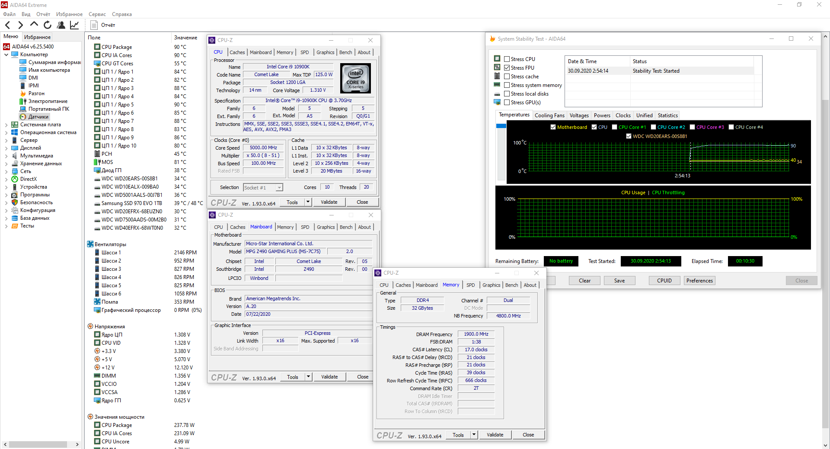Viewport: 830px width, 449px height.
Task: Click blue indicator beside the temperature graph
Action: pyautogui.click(x=501, y=126)
